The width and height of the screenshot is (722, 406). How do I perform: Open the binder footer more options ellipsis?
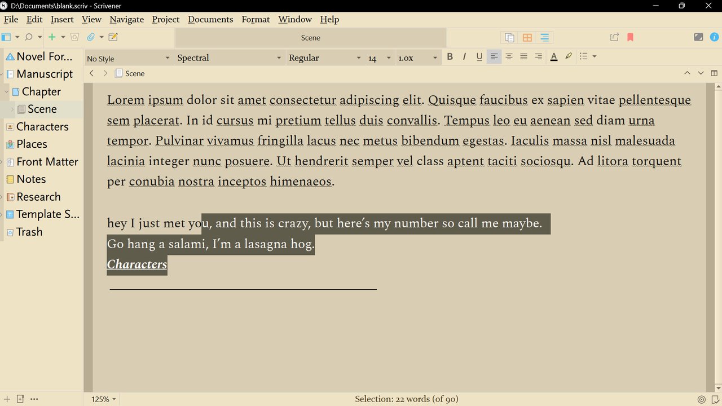(x=34, y=399)
